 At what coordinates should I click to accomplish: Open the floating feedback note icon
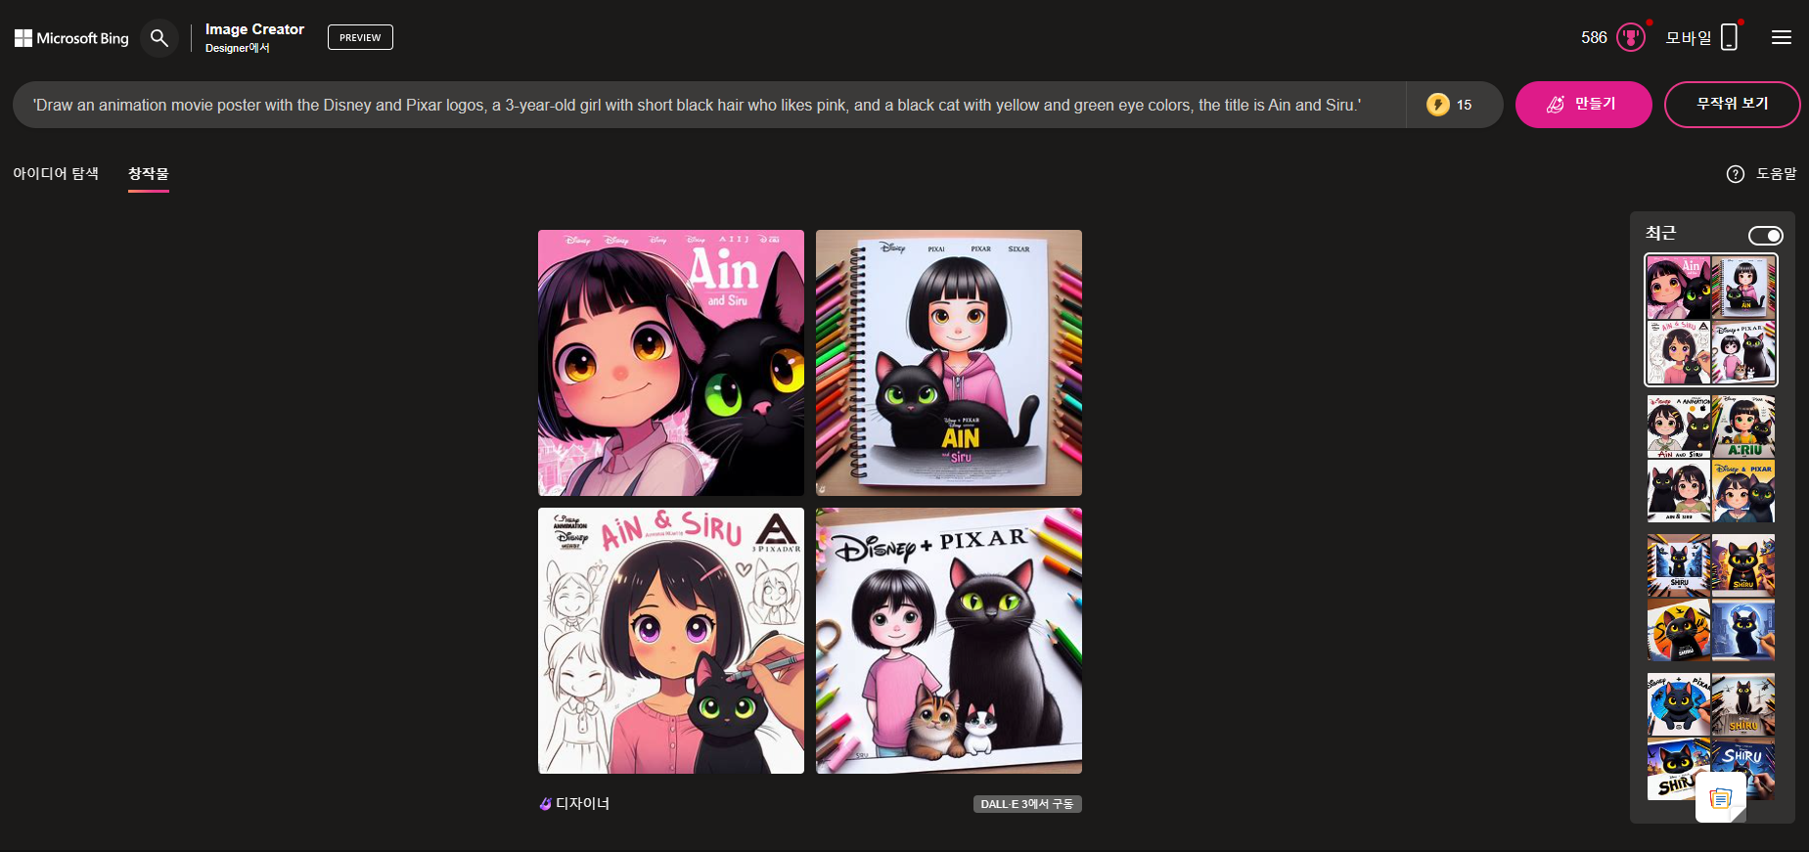click(x=1721, y=798)
